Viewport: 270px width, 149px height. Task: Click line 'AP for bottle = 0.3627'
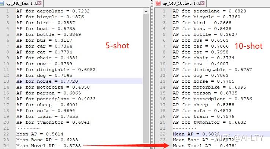[x=205, y=34]
